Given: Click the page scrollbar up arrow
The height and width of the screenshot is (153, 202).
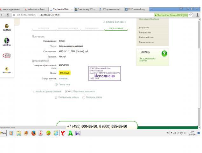Looking at the screenshot, I should point(199,20).
